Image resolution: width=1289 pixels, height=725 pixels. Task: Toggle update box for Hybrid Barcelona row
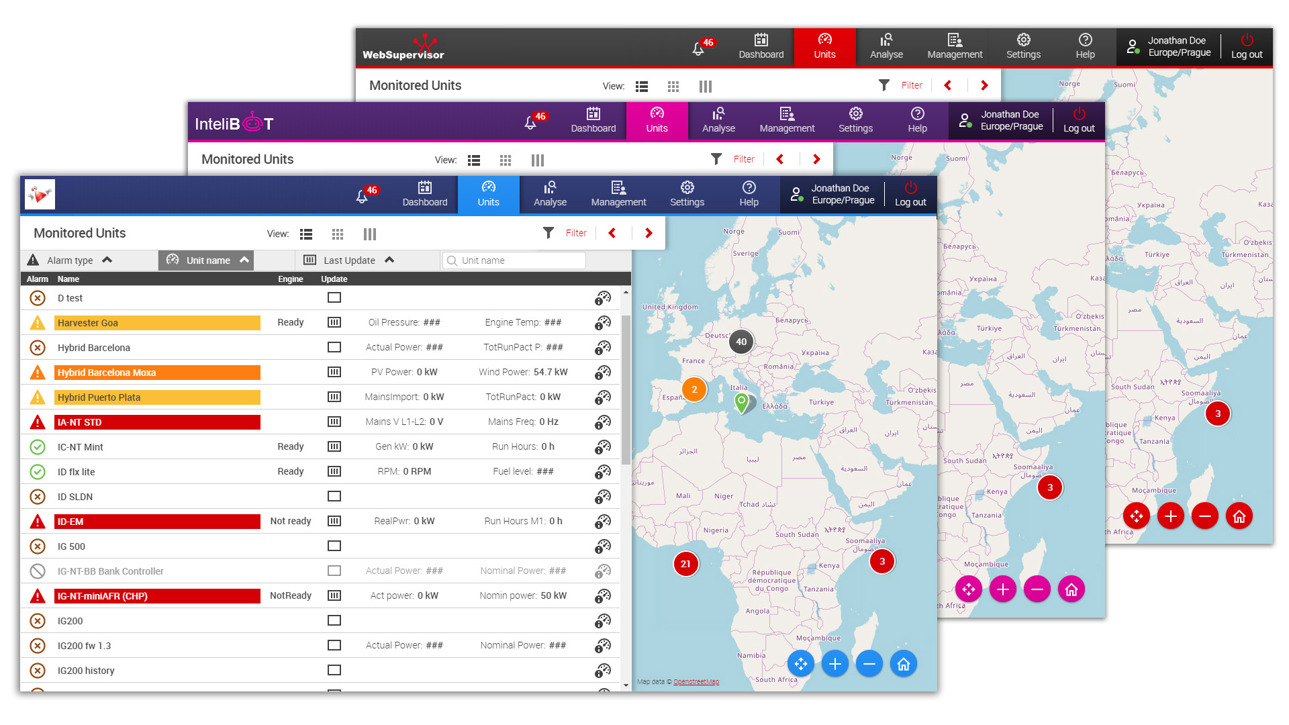(334, 347)
